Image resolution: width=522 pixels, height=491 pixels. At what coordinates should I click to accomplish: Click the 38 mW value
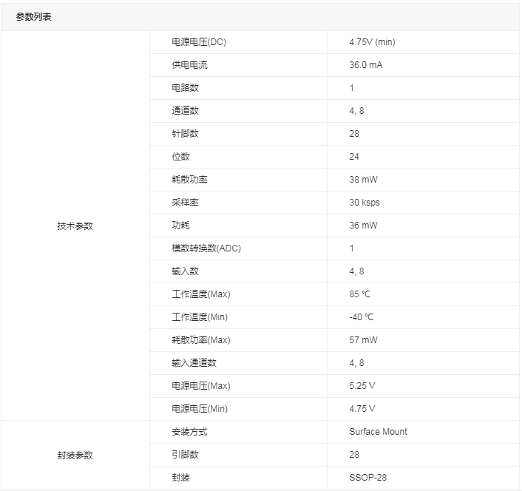point(363,180)
